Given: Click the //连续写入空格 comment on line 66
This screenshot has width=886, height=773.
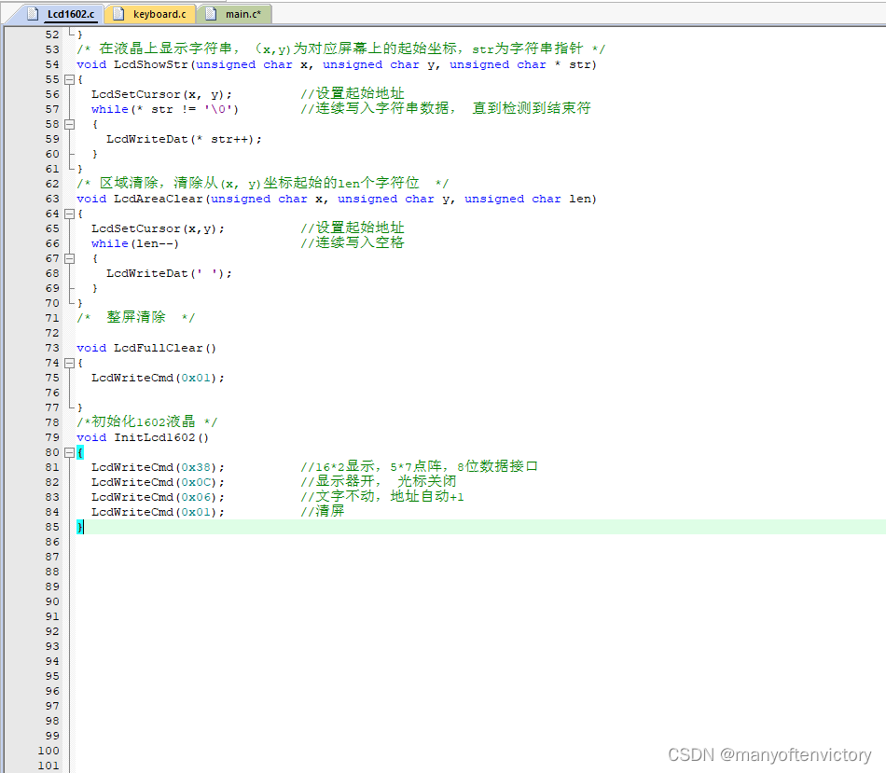Looking at the screenshot, I should pos(353,242).
